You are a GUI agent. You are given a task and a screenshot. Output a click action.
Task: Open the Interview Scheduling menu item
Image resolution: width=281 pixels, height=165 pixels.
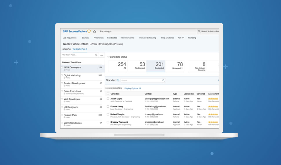click(147, 38)
